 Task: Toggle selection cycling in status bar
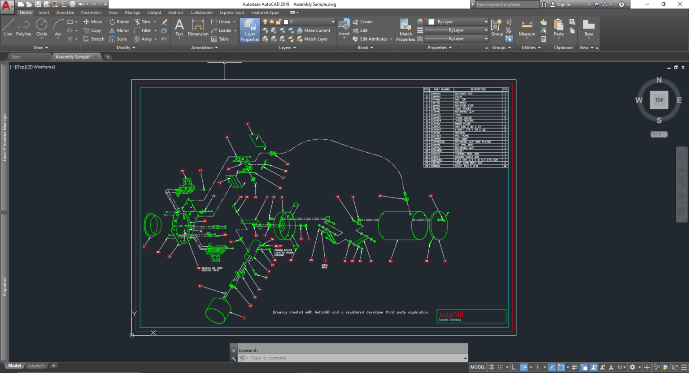(584, 367)
